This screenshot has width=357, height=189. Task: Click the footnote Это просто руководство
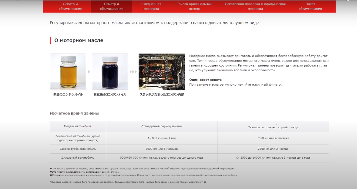(84, 172)
